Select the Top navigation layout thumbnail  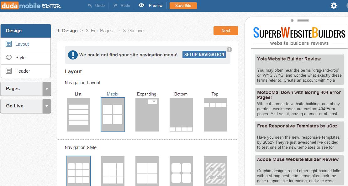click(x=215, y=115)
